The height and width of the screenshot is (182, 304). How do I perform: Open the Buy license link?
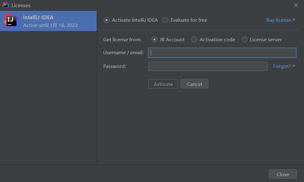point(279,20)
